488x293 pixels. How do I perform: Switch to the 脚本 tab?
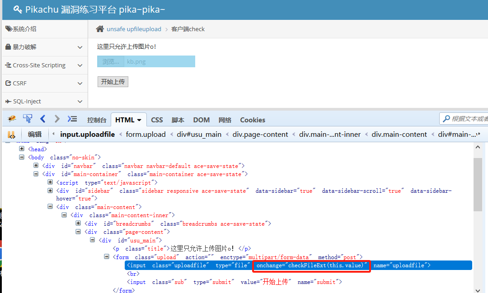[x=178, y=120]
